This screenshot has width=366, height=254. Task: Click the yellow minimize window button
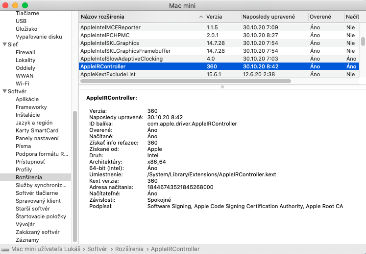(x=15, y=5)
